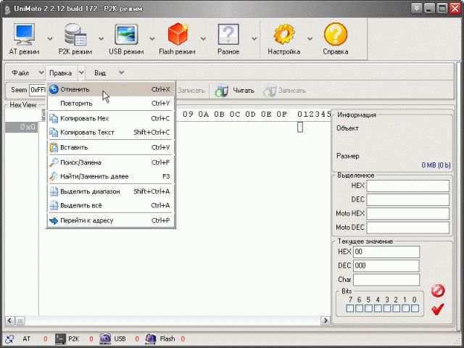Click the Вставить clipboard icon
This screenshot has height=348, width=464.
[x=54, y=147]
